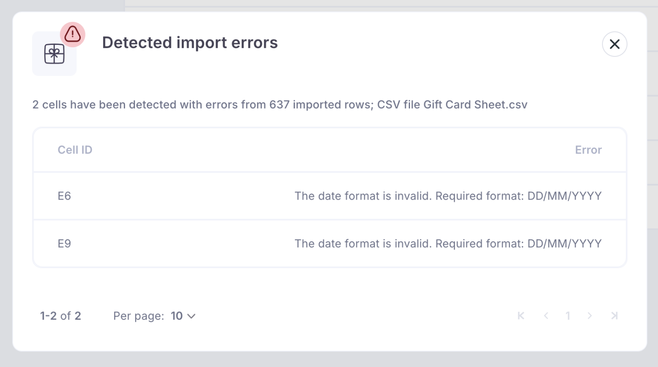Screen dimensions: 658x367
Task: Click the Cell ID column header
Action: [75, 150]
